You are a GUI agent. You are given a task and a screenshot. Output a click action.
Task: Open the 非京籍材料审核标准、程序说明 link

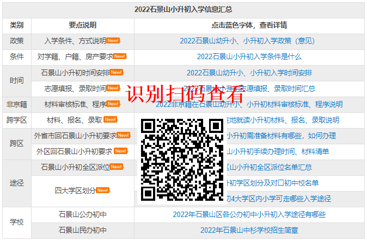249,104
